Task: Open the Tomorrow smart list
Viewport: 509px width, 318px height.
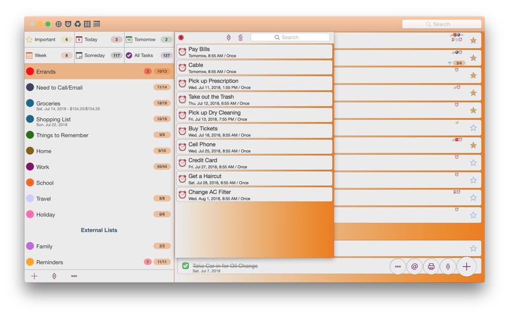Action: [x=149, y=39]
